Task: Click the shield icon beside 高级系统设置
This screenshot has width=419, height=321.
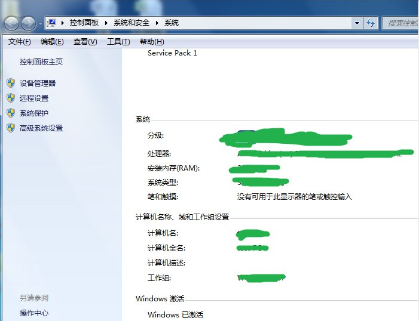Action: pyautogui.click(x=10, y=128)
